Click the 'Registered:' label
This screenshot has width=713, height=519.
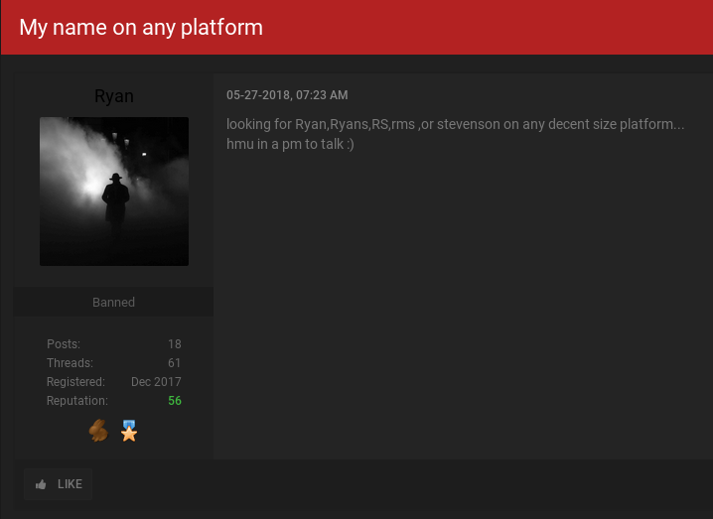pos(75,382)
